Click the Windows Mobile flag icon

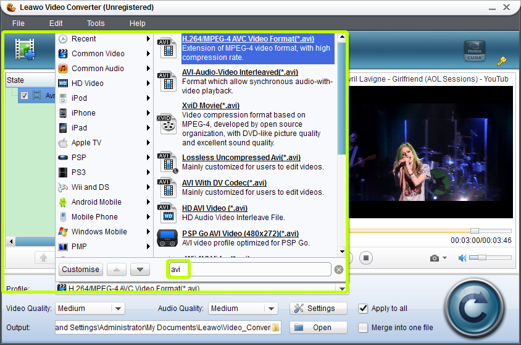(63, 232)
